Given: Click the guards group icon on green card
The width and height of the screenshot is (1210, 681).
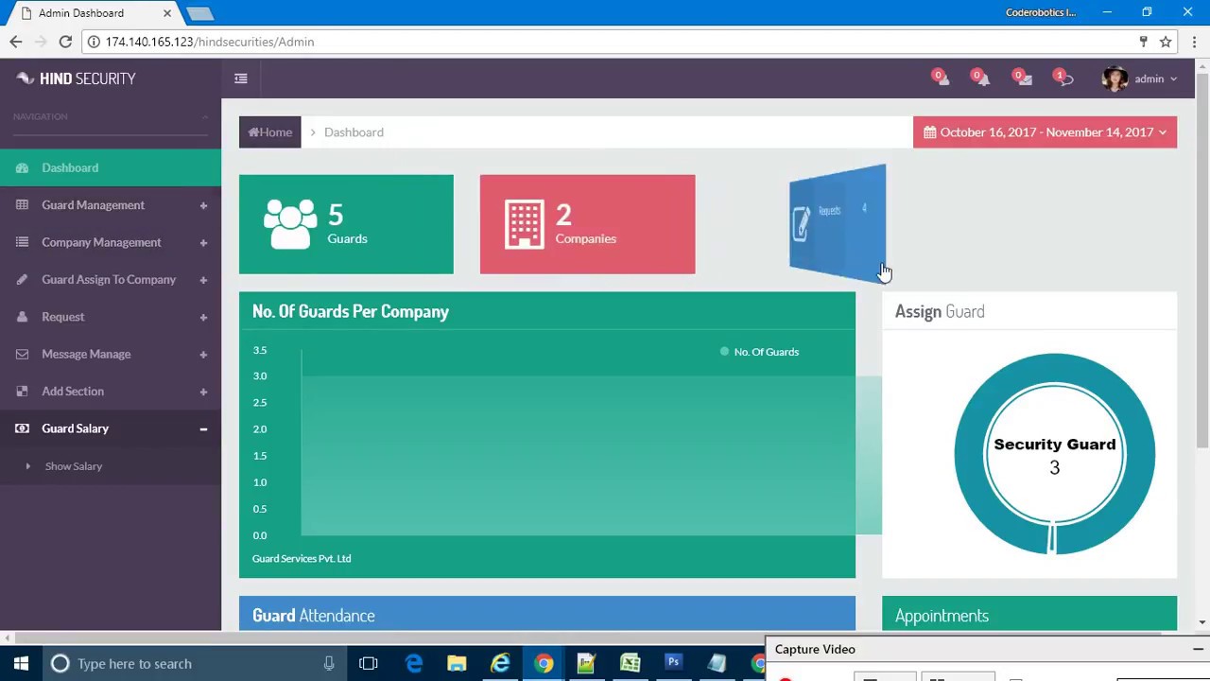Looking at the screenshot, I should coord(290,224).
